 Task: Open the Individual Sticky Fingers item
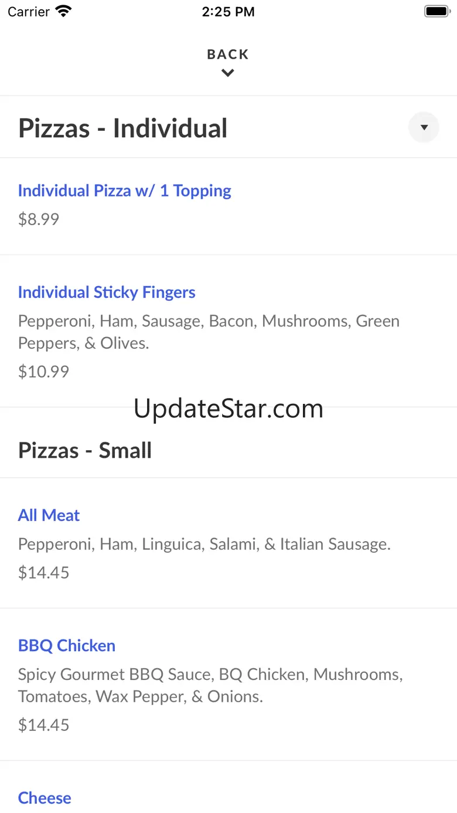pos(107,292)
